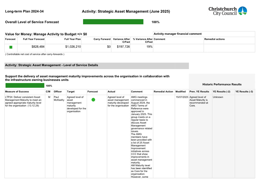The image size is (261, 184).
Task: Click the 100% Overall Level of Service progress bar
Action: pos(113,21)
